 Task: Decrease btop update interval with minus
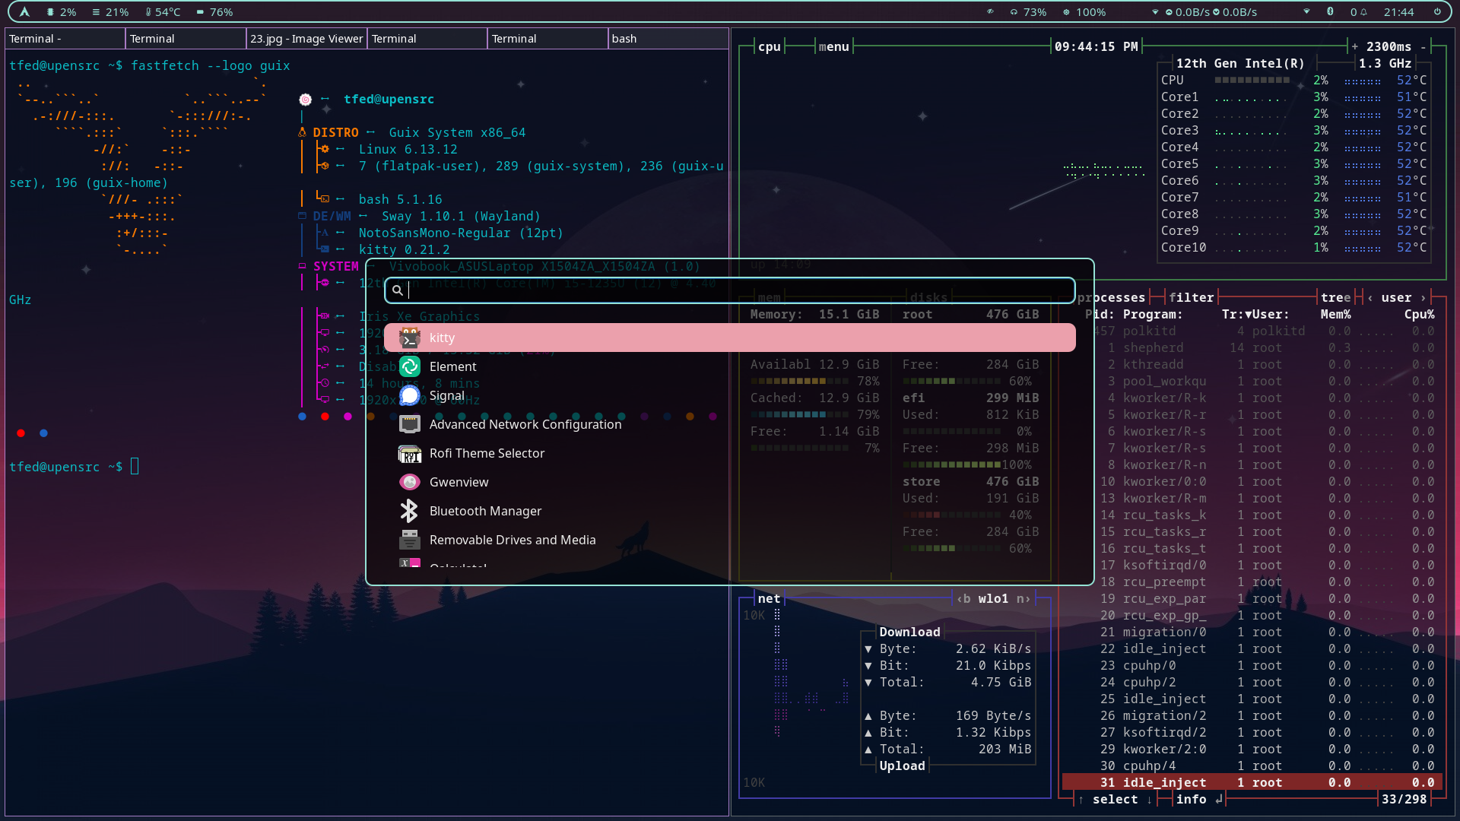click(1423, 46)
